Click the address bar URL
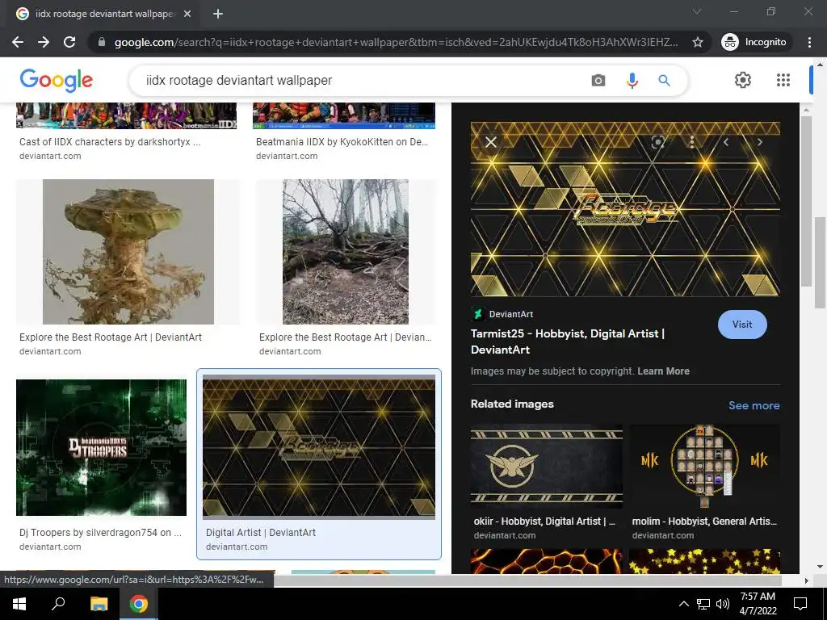The width and height of the screenshot is (827, 620). click(x=396, y=42)
